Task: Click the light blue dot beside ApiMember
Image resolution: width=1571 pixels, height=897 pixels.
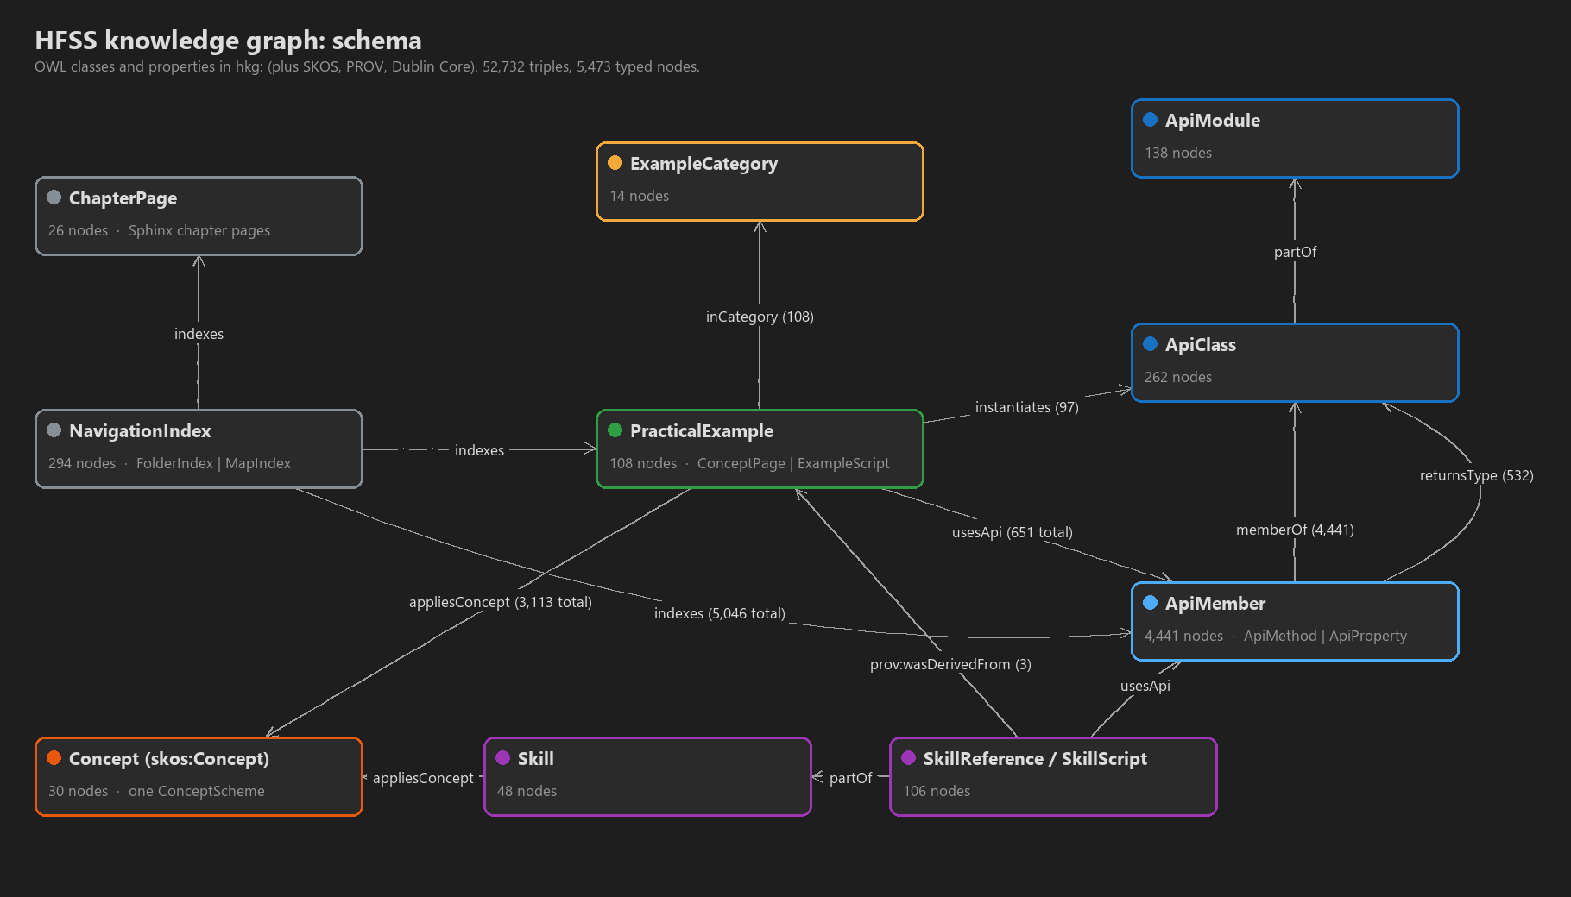Action: (1150, 603)
